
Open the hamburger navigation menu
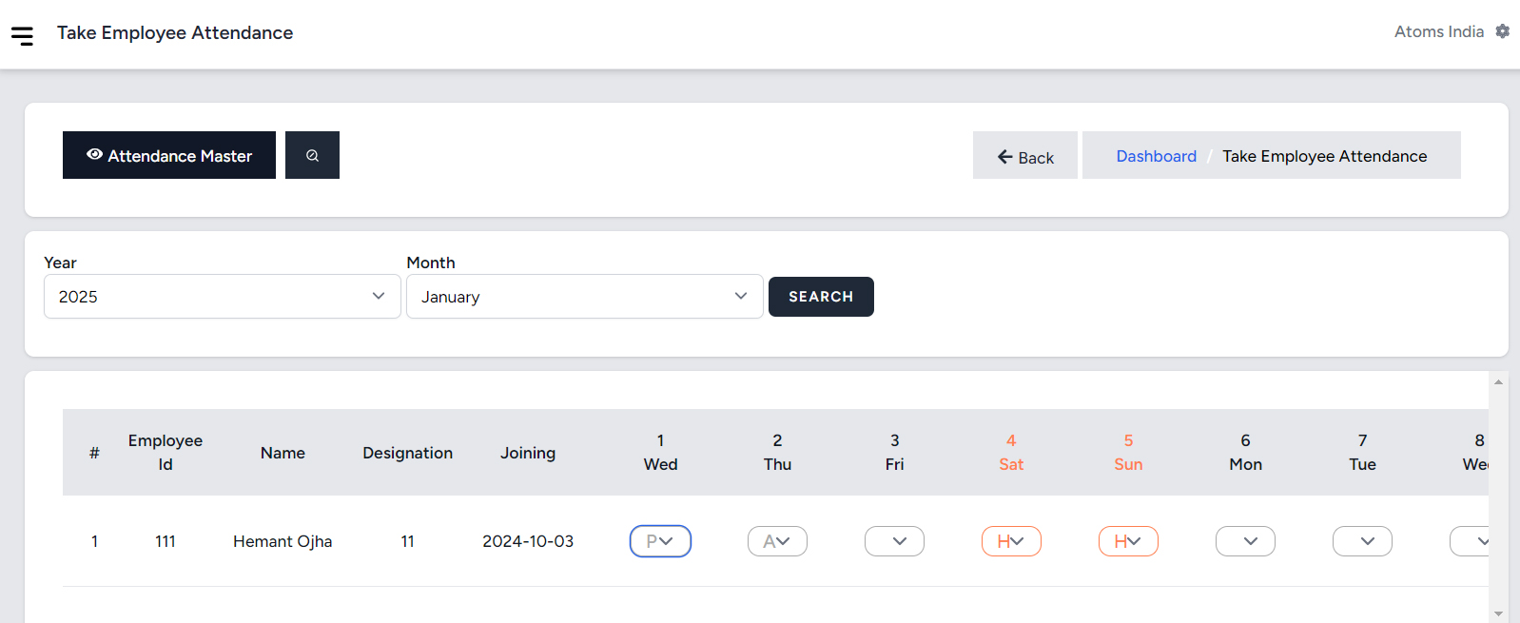click(22, 36)
